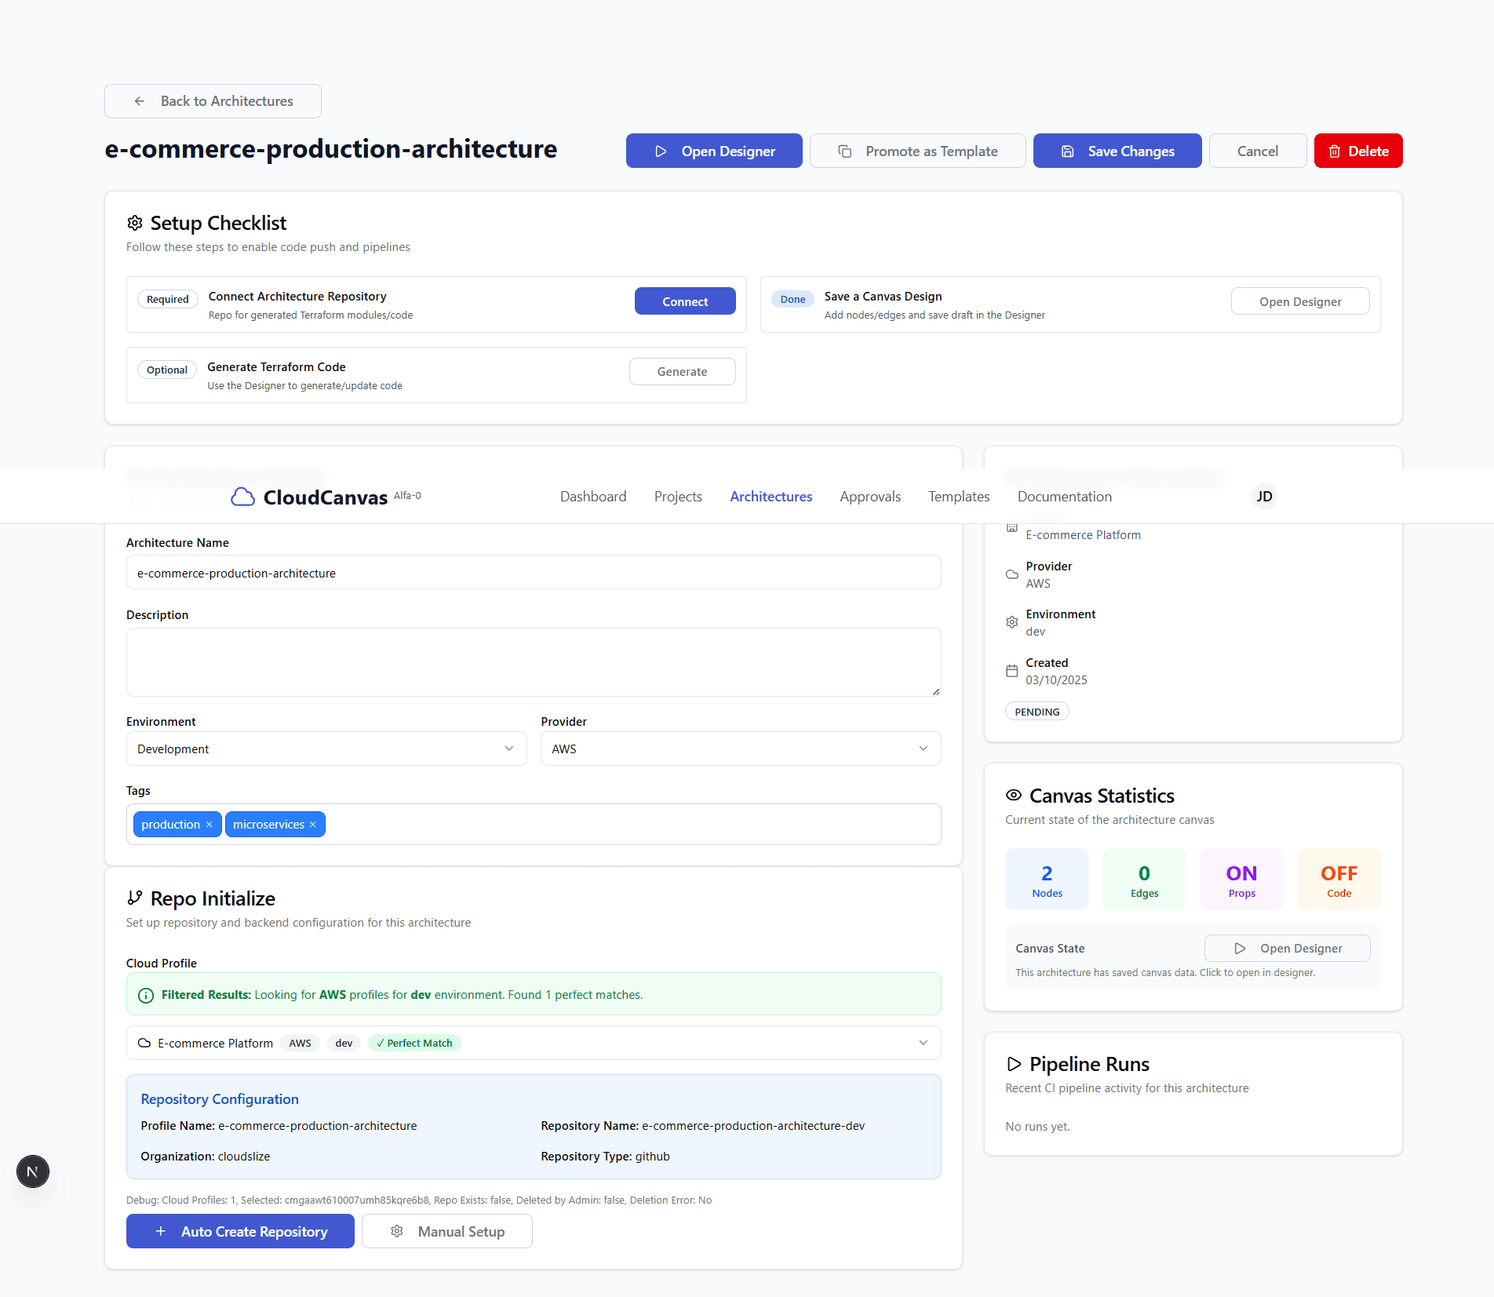Click the eye icon beside Canvas Statistics
1494x1297 pixels.
click(1013, 796)
